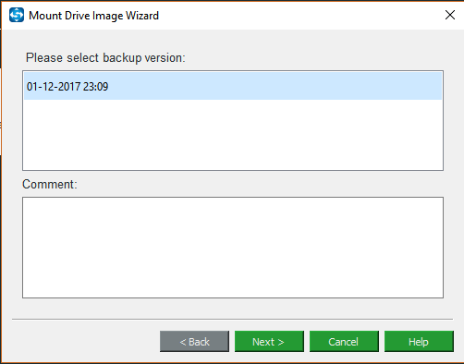Click the gray < Back button
Image resolution: width=464 pixels, height=364 pixels.
[194, 342]
